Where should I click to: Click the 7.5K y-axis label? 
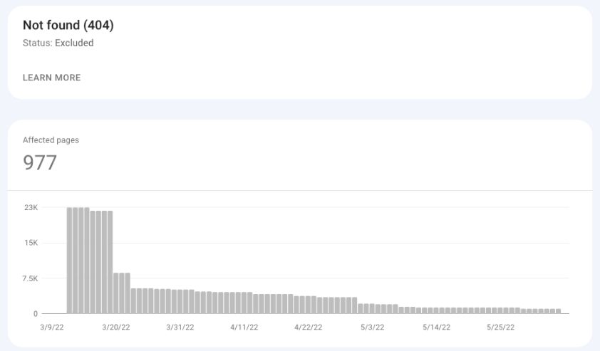coord(29,278)
